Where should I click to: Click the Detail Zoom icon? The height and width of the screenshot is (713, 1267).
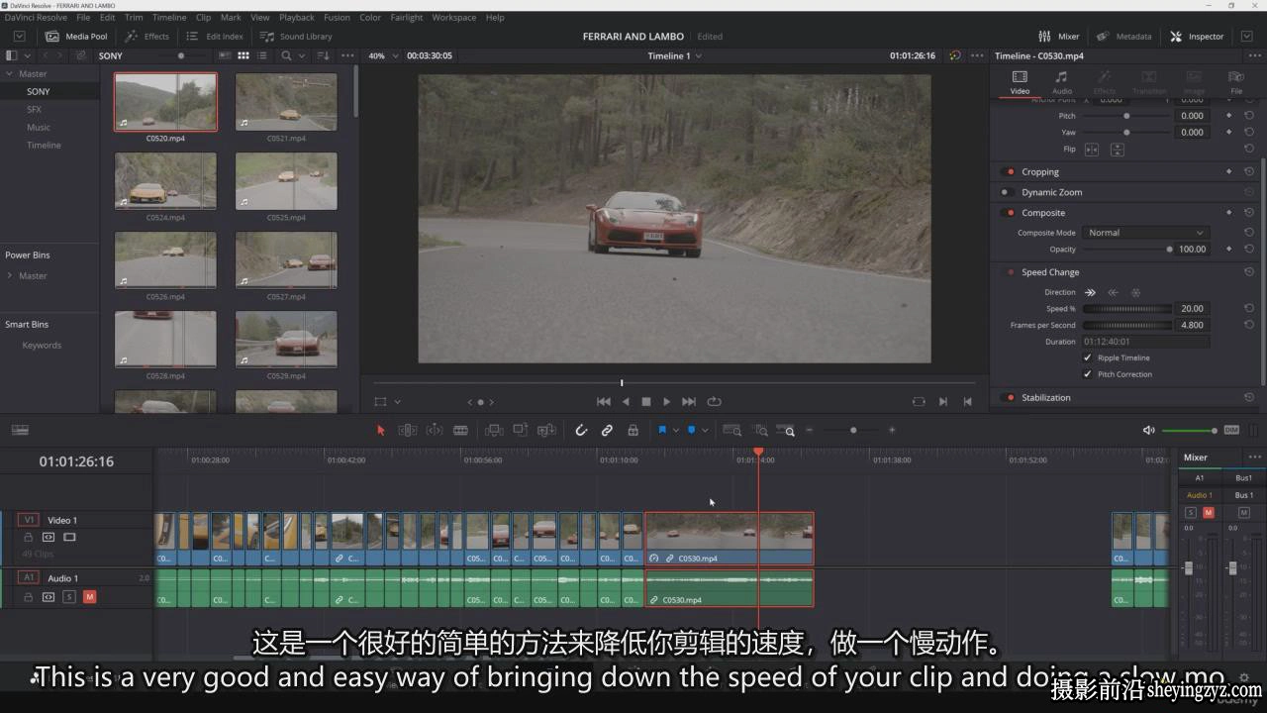(x=760, y=430)
